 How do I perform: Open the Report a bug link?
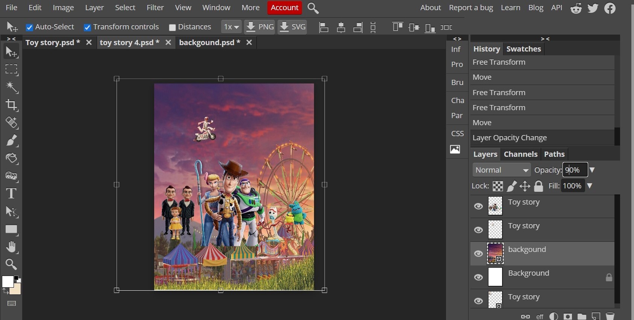click(x=471, y=8)
